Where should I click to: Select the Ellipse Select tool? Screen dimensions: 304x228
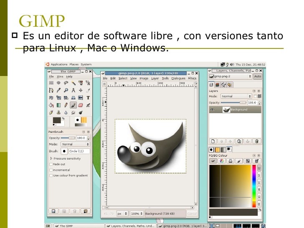(x=58, y=83)
